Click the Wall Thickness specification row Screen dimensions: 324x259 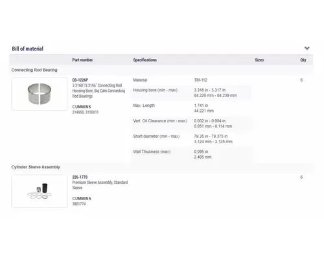pyautogui.click(x=191, y=154)
